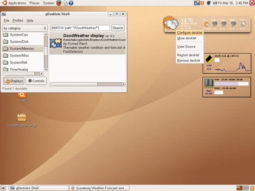
Task: Click the Friday forecast icon in weather desklet
Action: (x=207, y=25)
